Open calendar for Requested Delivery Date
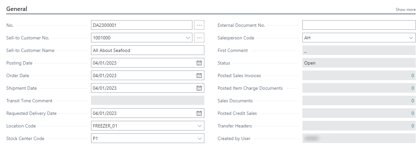Viewport: 419px width, 146px height. coord(199,113)
